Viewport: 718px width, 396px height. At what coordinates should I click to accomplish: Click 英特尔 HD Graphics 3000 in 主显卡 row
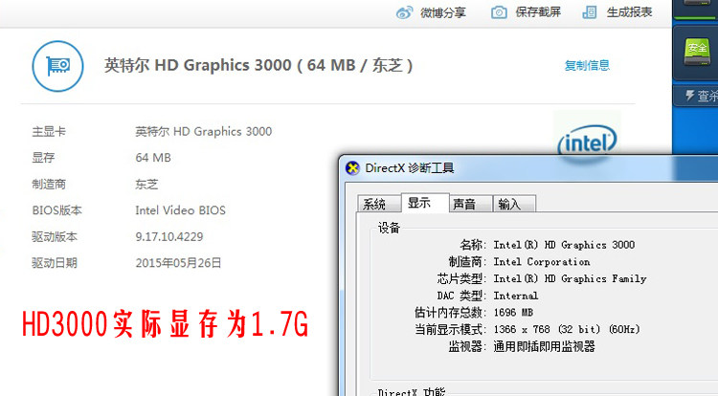[203, 132]
